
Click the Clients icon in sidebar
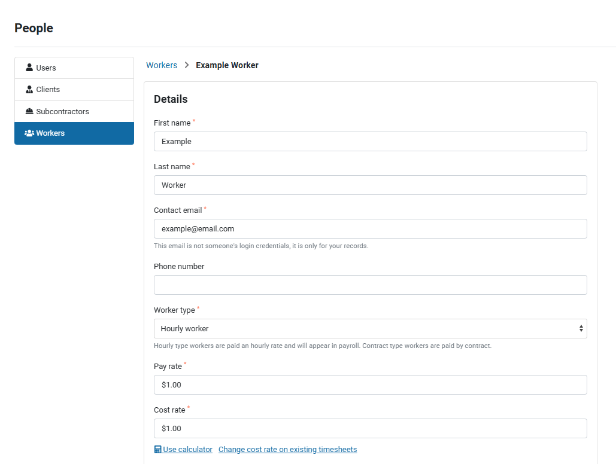pyautogui.click(x=29, y=90)
